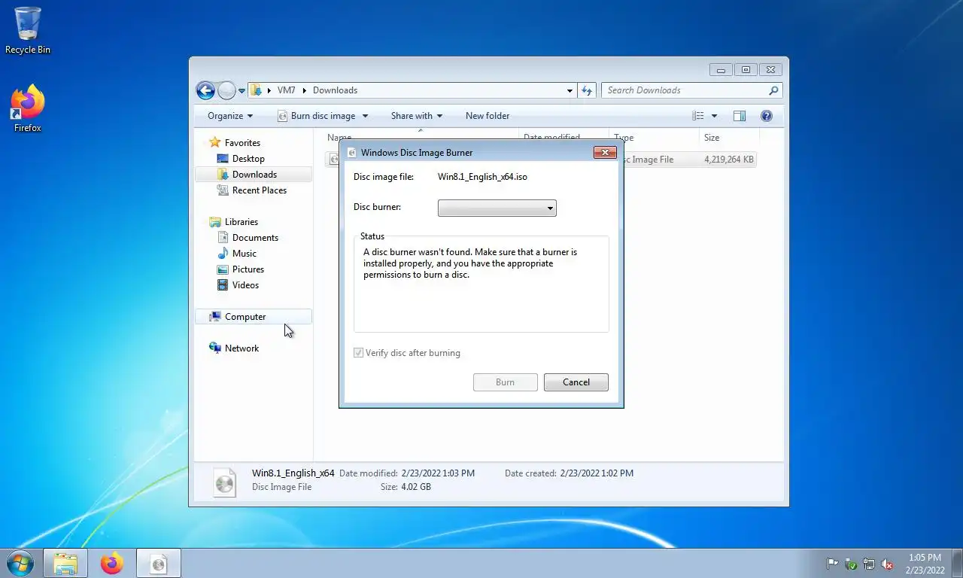The width and height of the screenshot is (963, 578).
Task: Toggle Verify disc after burning checkbox
Action: tap(359, 353)
